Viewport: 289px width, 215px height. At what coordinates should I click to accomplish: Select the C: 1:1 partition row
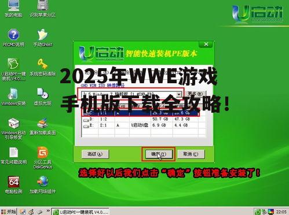pyautogui.click(x=141, y=113)
